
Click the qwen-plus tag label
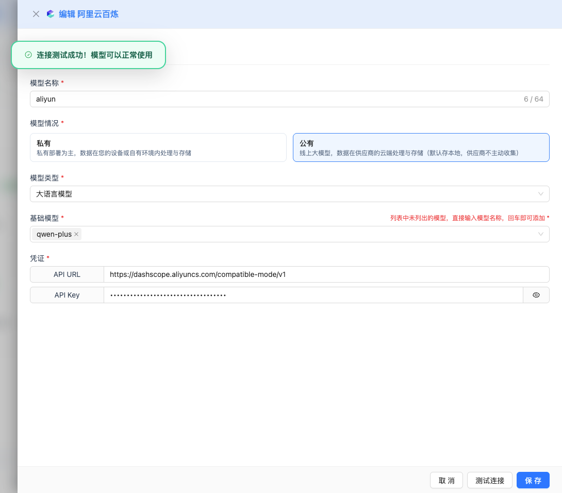tap(54, 234)
